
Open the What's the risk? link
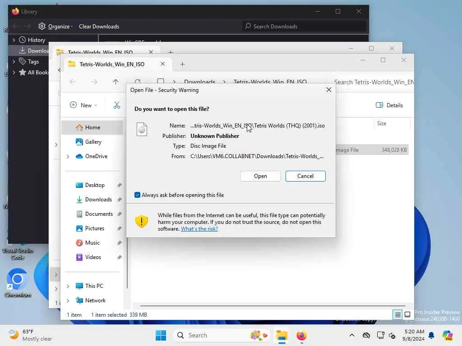coord(199,229)
